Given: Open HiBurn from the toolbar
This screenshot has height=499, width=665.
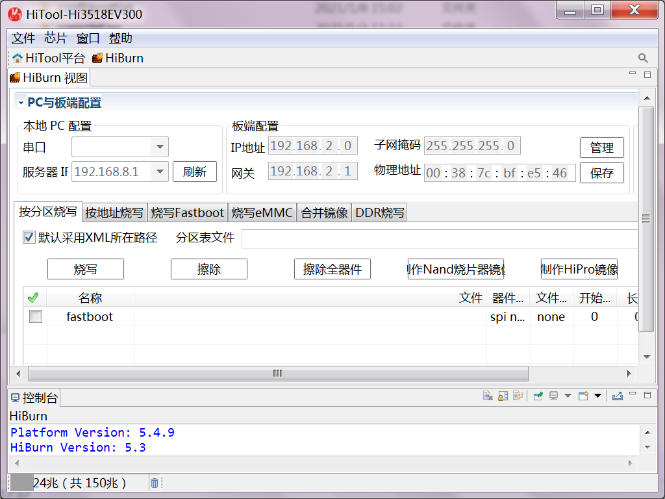Looking at the screenshot, I should tap(118, 58).
